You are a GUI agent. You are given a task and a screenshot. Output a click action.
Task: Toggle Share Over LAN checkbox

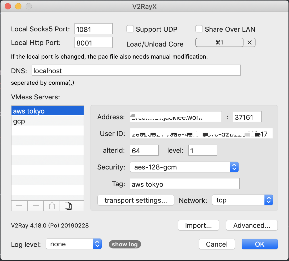click(x=199, y=29)
